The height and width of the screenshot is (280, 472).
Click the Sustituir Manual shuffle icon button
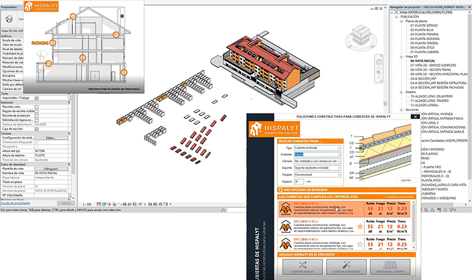303,267
